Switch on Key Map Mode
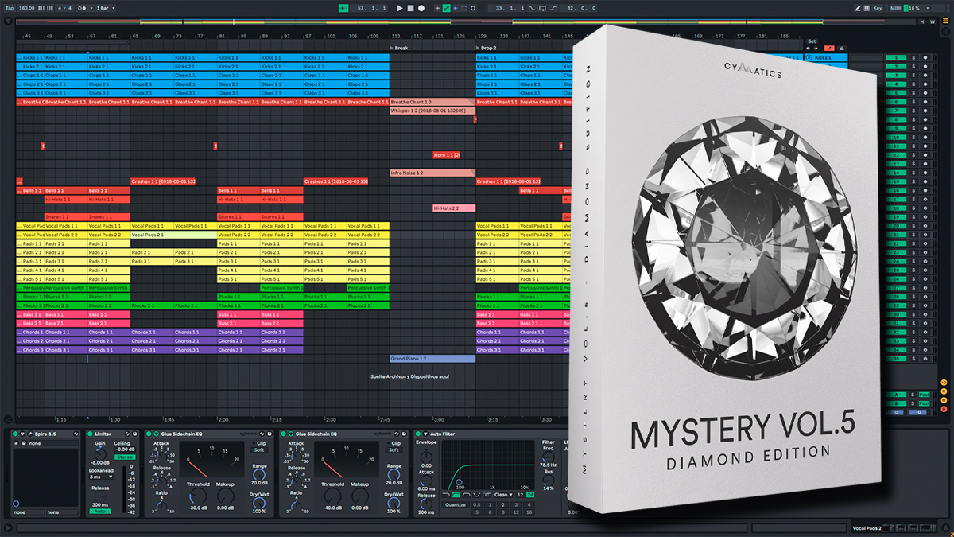Viewport: 954px width, 537px height. pyautogui.click(x=877, y=8)
